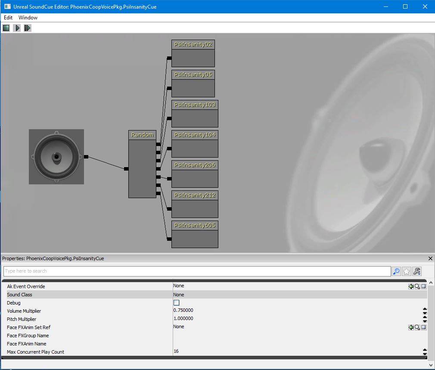Open the wrench options dropdown
The width and height of the screenshot is (435, 370).
(x=416, y=271)
